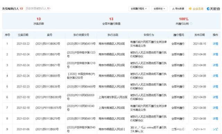Open 详情 for case (2021)沪0118执1876号
The height and width of the screenshot is (134, 222).
(215, 108)
